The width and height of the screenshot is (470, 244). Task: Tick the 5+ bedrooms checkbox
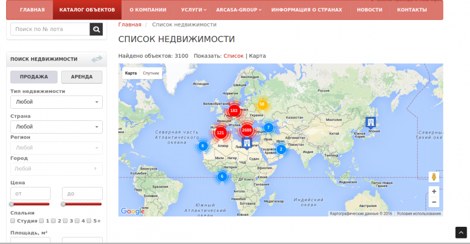pyautogui.click(x=89, y=221)
